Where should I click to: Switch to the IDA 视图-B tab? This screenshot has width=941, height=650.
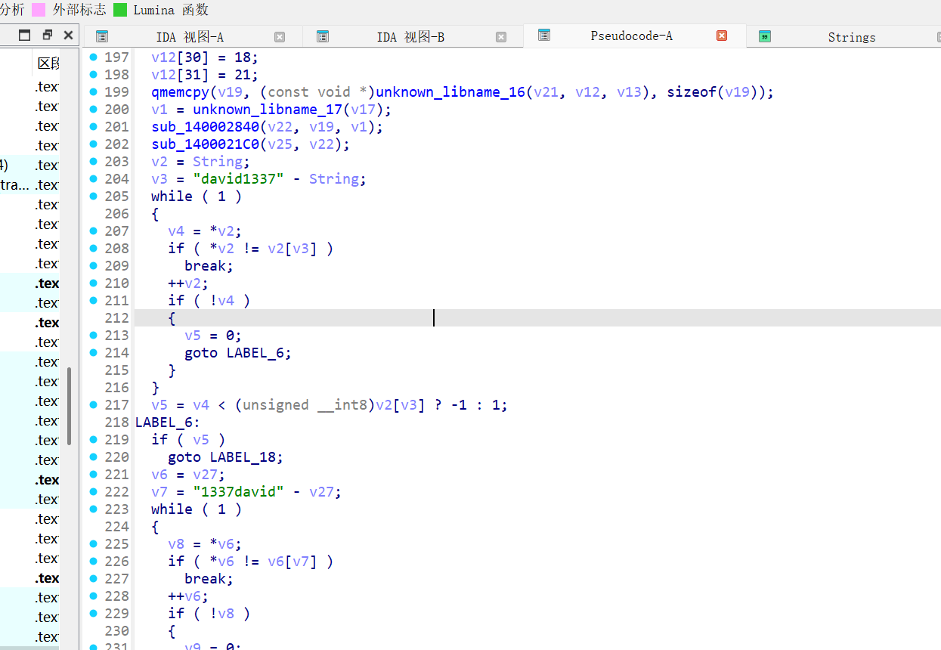click(410, 37)
